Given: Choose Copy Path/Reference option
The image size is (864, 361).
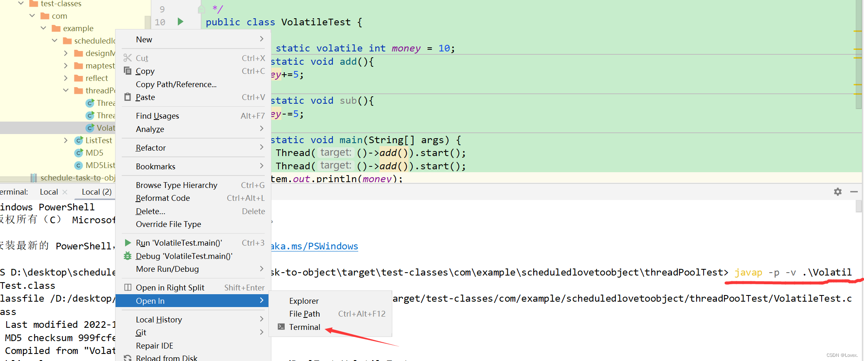Looking at the screenshot, I should pyautogui.click(x=193, y=84).
